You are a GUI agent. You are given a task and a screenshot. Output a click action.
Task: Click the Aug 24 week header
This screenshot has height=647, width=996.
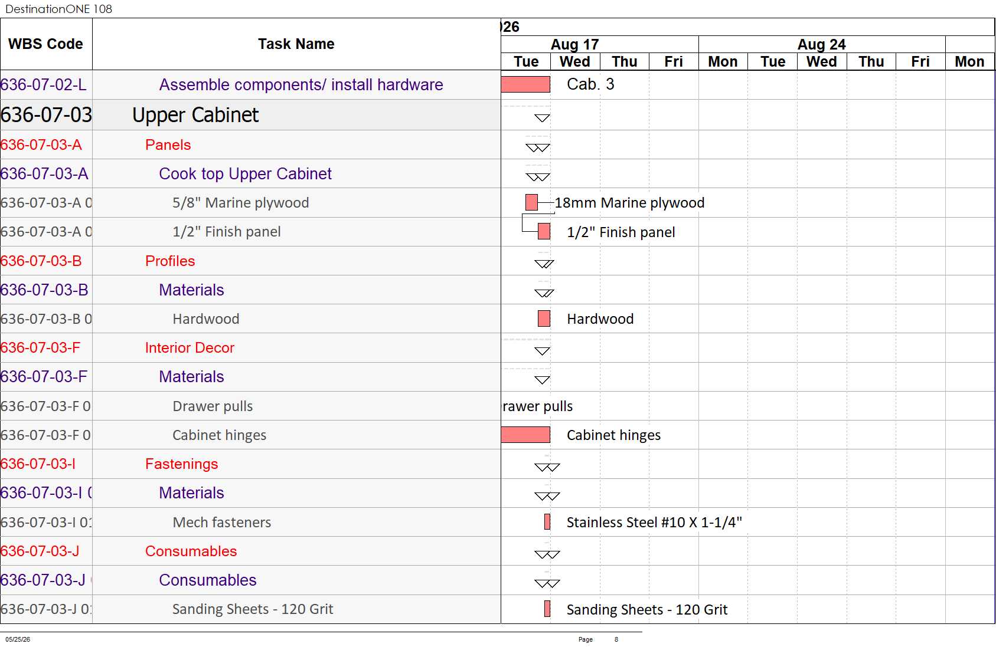(x=822, y=44)
